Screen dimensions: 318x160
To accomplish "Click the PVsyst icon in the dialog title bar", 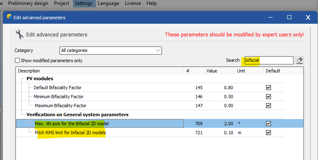I will click(9, 17).
